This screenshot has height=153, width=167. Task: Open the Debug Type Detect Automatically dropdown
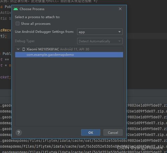tap(100, 41)
